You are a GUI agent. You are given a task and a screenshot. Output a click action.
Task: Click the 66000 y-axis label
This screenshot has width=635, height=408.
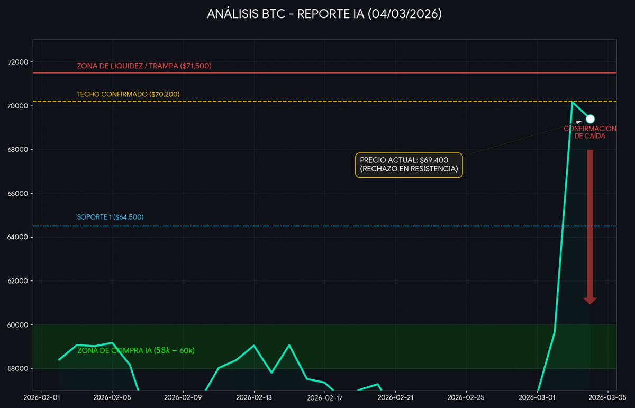[19, 194]
